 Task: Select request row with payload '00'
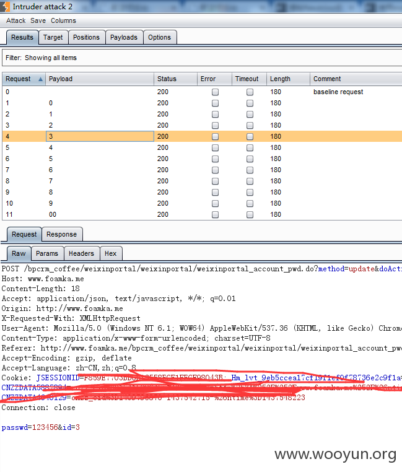pyautogui.click(x=202, y=214)
